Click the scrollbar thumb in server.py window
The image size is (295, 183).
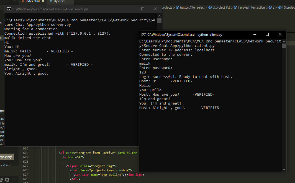click(159, 20)
